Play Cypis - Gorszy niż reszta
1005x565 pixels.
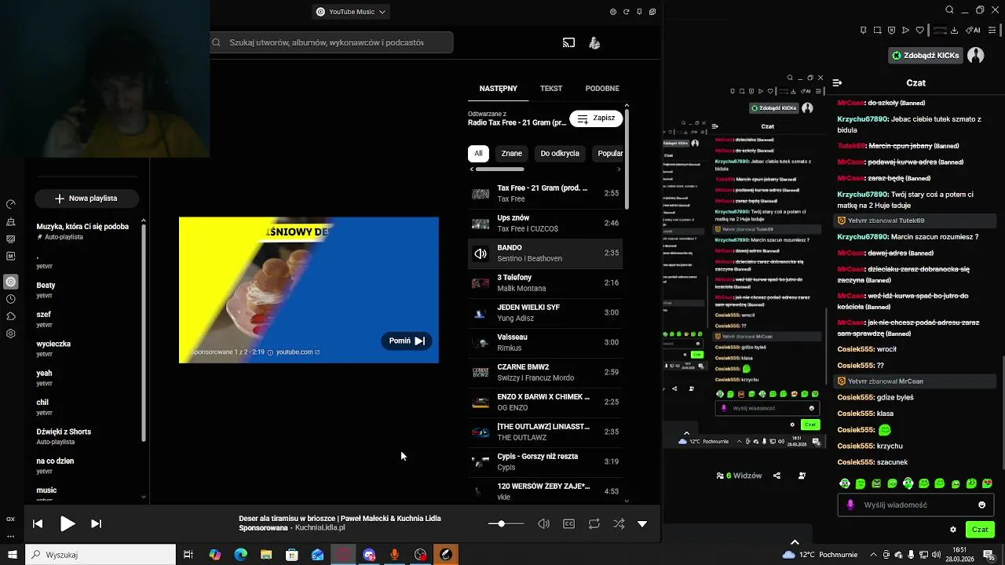546,462
